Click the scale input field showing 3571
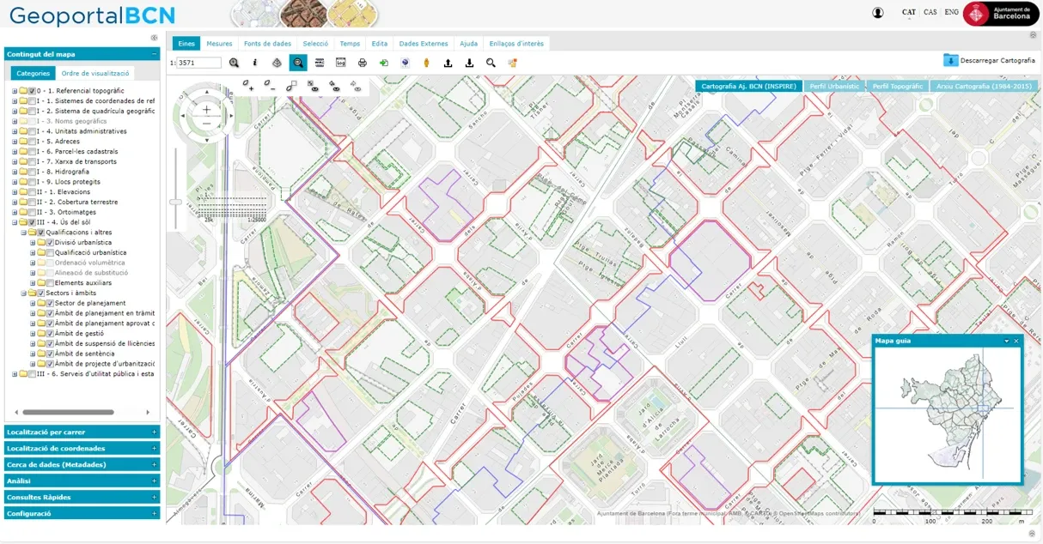The width and height of the screenshot is (1043, 544). click(198, 63)
